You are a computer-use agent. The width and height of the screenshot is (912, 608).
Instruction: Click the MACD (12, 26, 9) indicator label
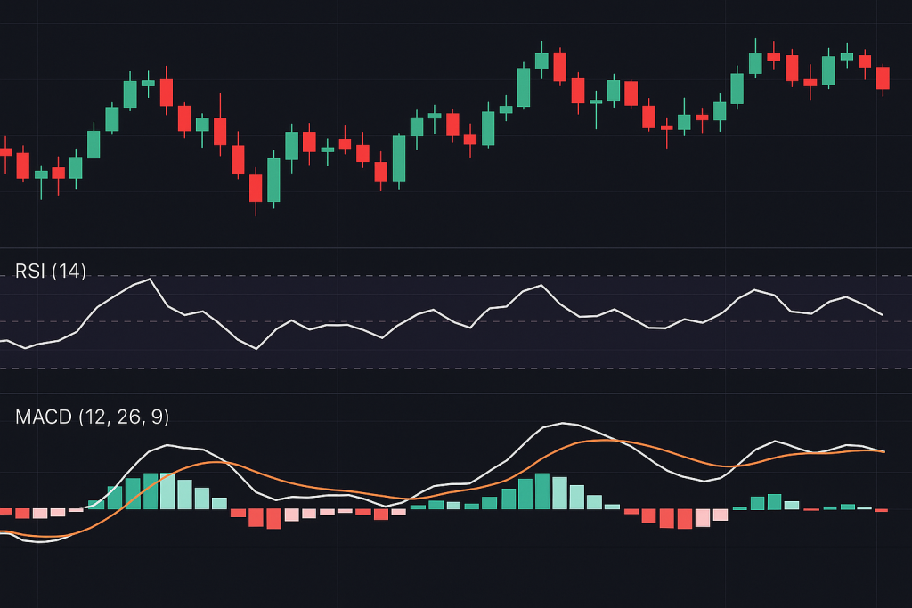[92, 417]
